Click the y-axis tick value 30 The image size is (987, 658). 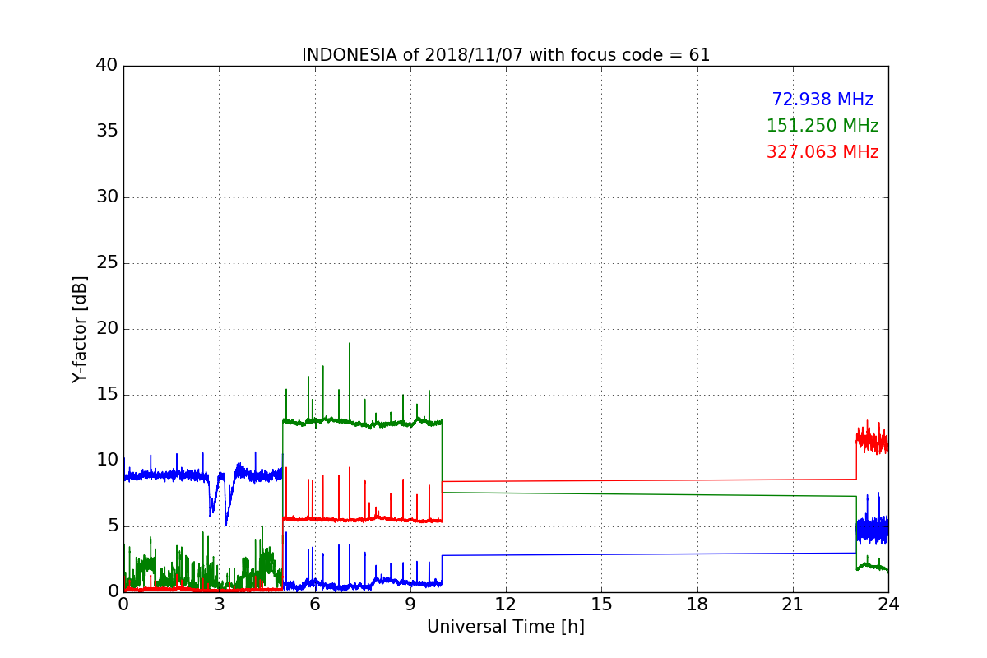[x=107, y=197]
